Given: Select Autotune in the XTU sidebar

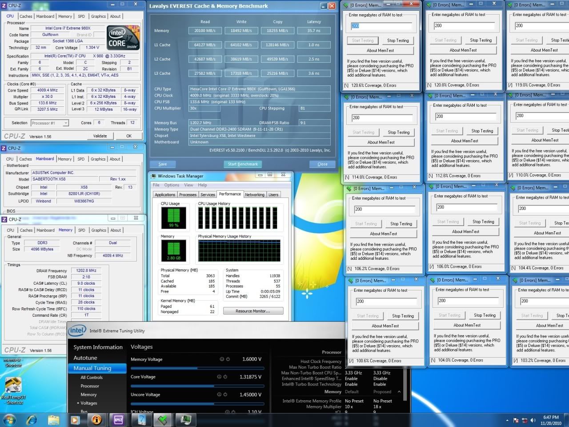Looking at the screenshot, I should tap(85, 358).
